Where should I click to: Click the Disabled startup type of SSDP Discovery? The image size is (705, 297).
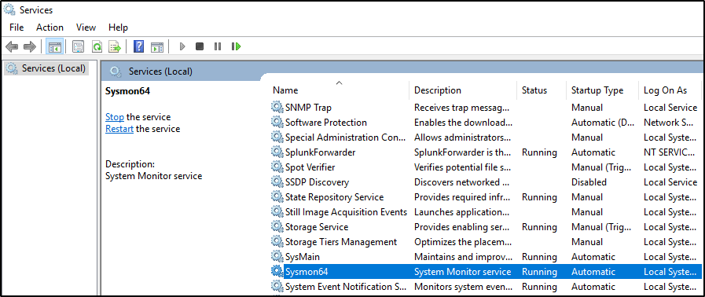coord(589,182)
